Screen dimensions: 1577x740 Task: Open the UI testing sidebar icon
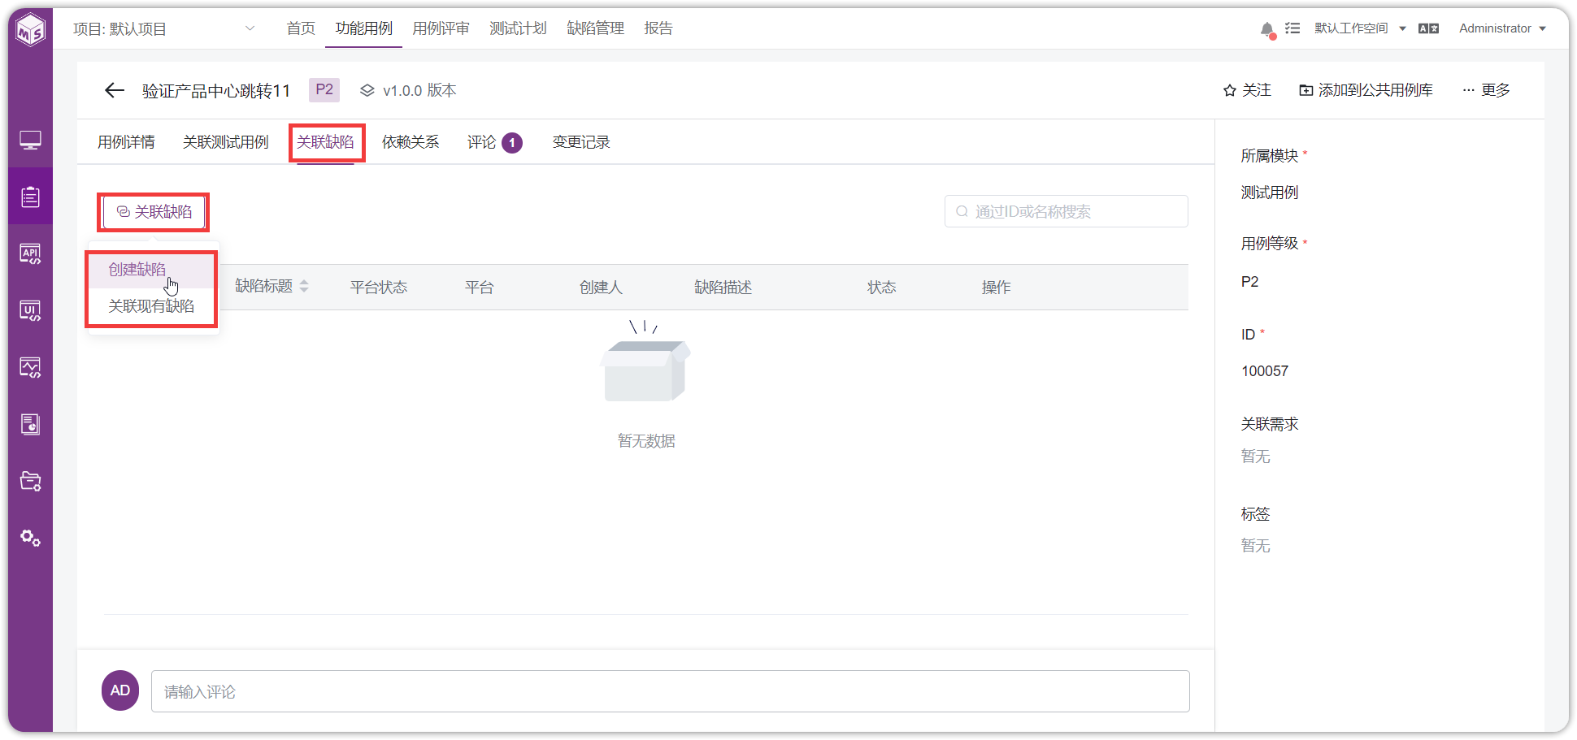[31, 310]
